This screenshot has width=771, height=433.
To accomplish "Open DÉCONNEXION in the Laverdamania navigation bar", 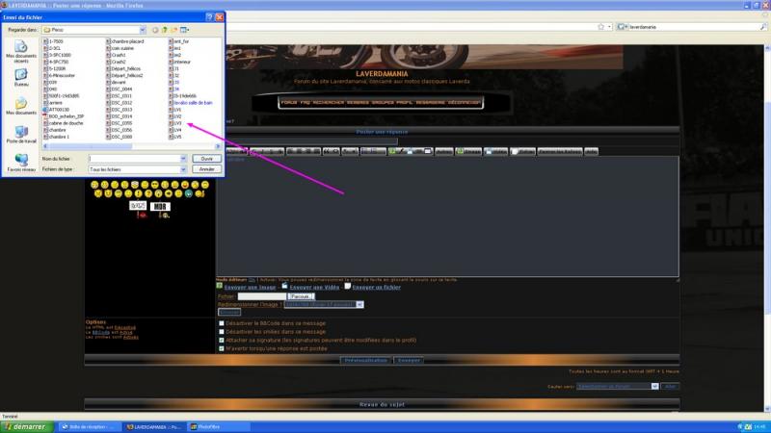I will coord(465,103).
